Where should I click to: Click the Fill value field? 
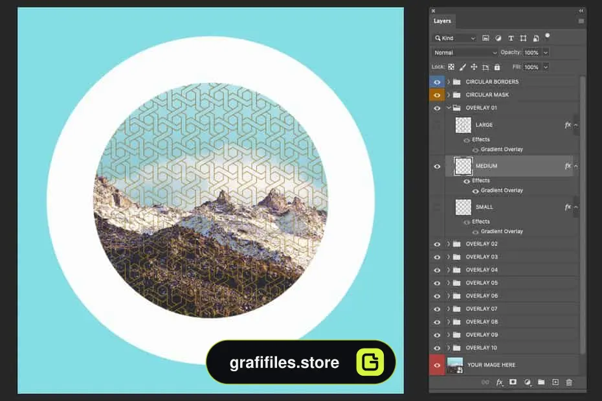pos(531,67)
